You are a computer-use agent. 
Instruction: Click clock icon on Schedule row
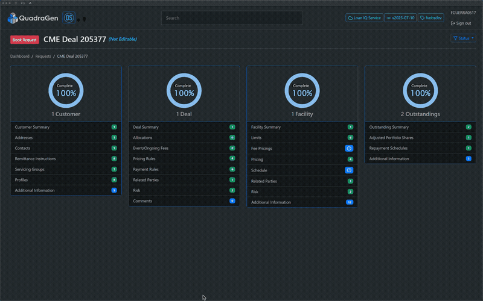pos(349,170)
